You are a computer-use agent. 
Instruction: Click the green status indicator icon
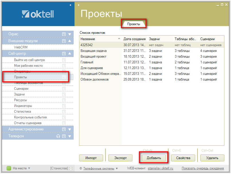9,168
